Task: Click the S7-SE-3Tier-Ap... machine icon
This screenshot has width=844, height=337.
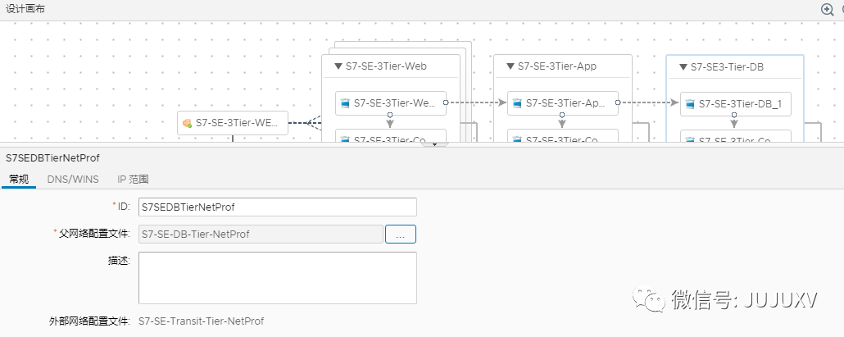Action: click(x=518, y=103)
